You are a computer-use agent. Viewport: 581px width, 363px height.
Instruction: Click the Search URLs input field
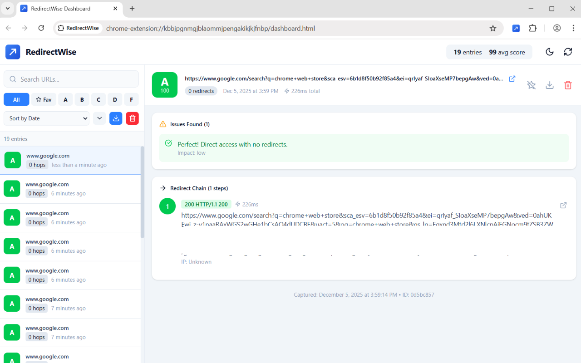(x=71, y=79)
